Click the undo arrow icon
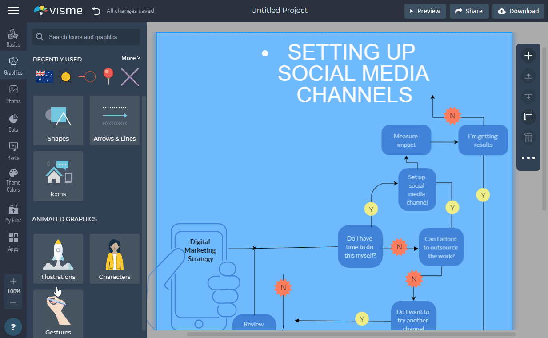 click(96, 11)
